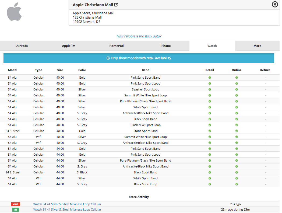Switch to the iPhone tab
The width and height of the screenshot is (282, 213).
pyautogui.click(x=165, y=46)
